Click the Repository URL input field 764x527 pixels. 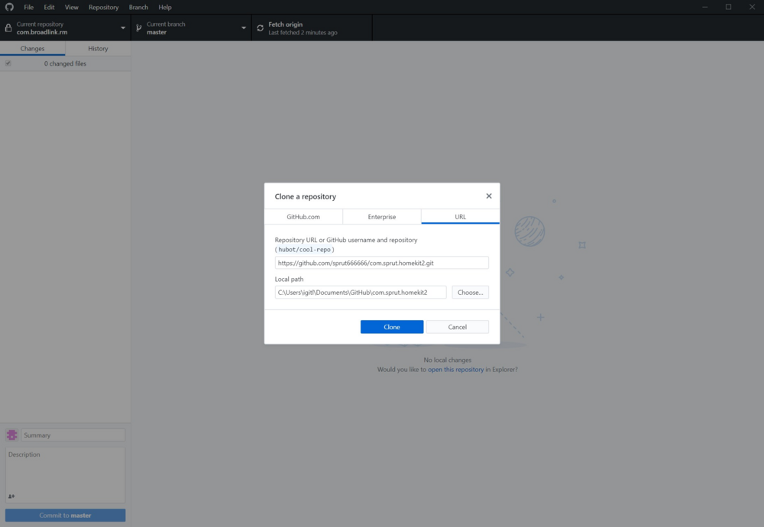pos(381,263)
